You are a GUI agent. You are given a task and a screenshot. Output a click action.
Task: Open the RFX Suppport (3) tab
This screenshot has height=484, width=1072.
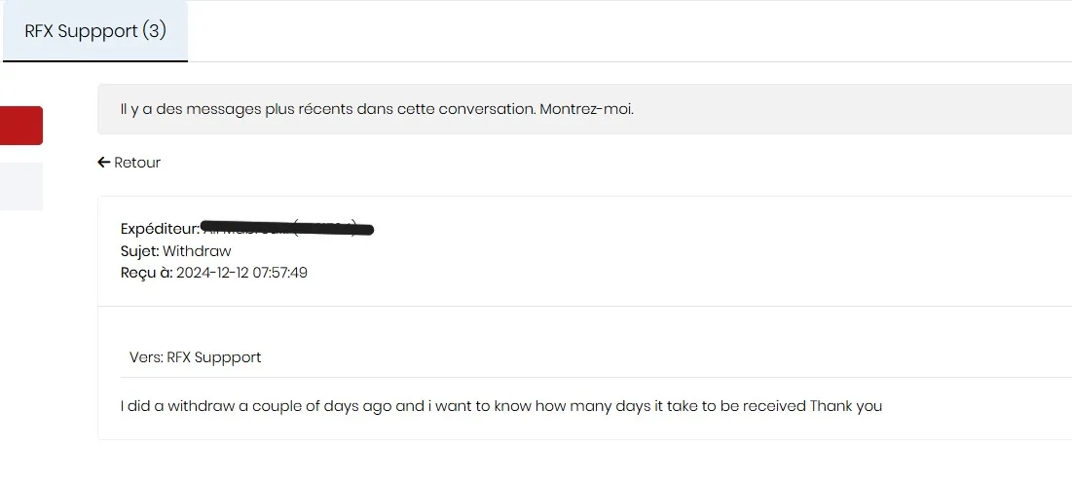94,31
